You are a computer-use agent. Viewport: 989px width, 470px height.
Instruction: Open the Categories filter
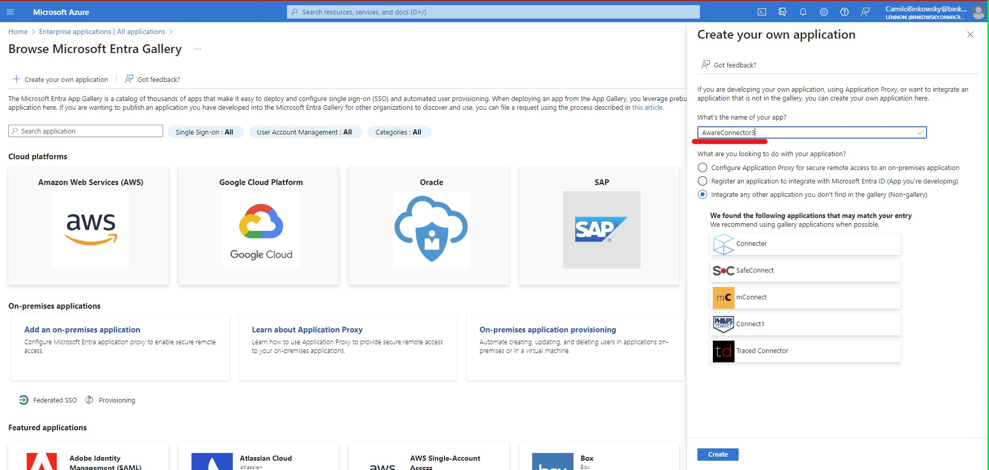click(398, 132)
